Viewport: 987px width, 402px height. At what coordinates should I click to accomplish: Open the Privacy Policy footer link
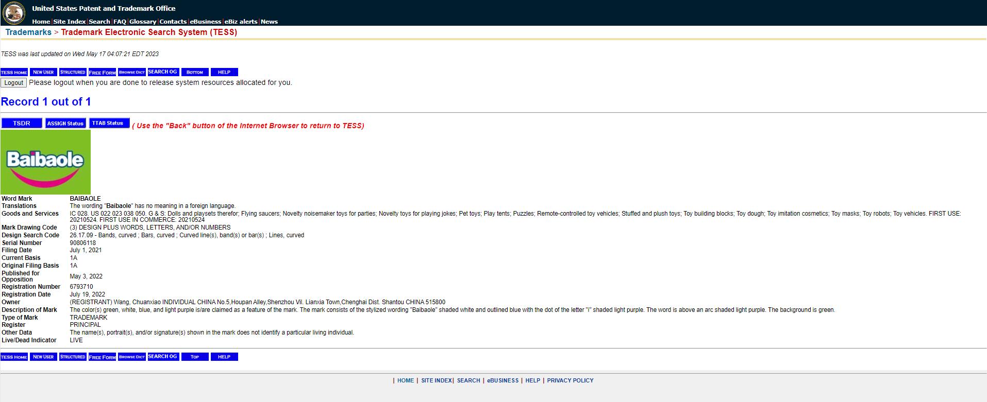(570, 380)
